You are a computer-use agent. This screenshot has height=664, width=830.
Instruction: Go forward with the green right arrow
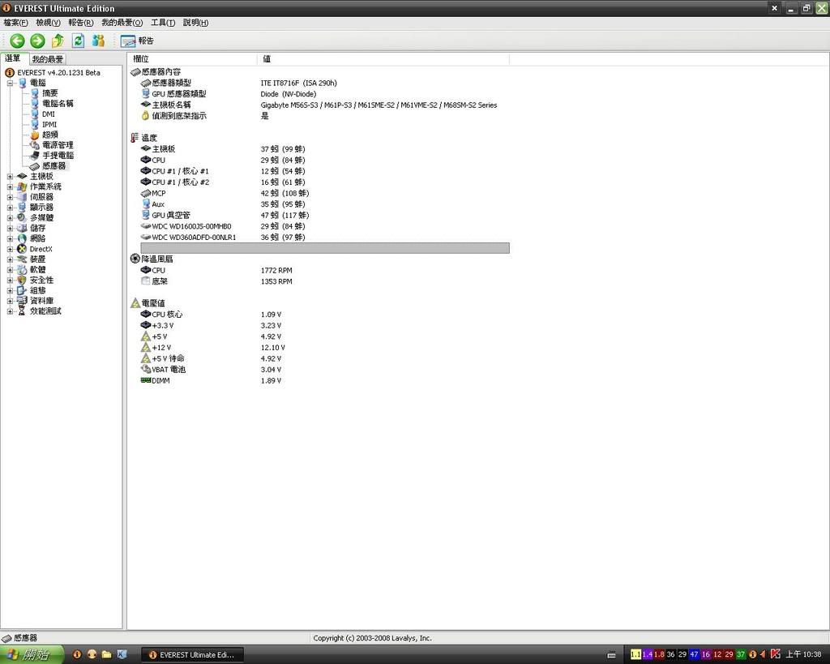click(37, 41)
